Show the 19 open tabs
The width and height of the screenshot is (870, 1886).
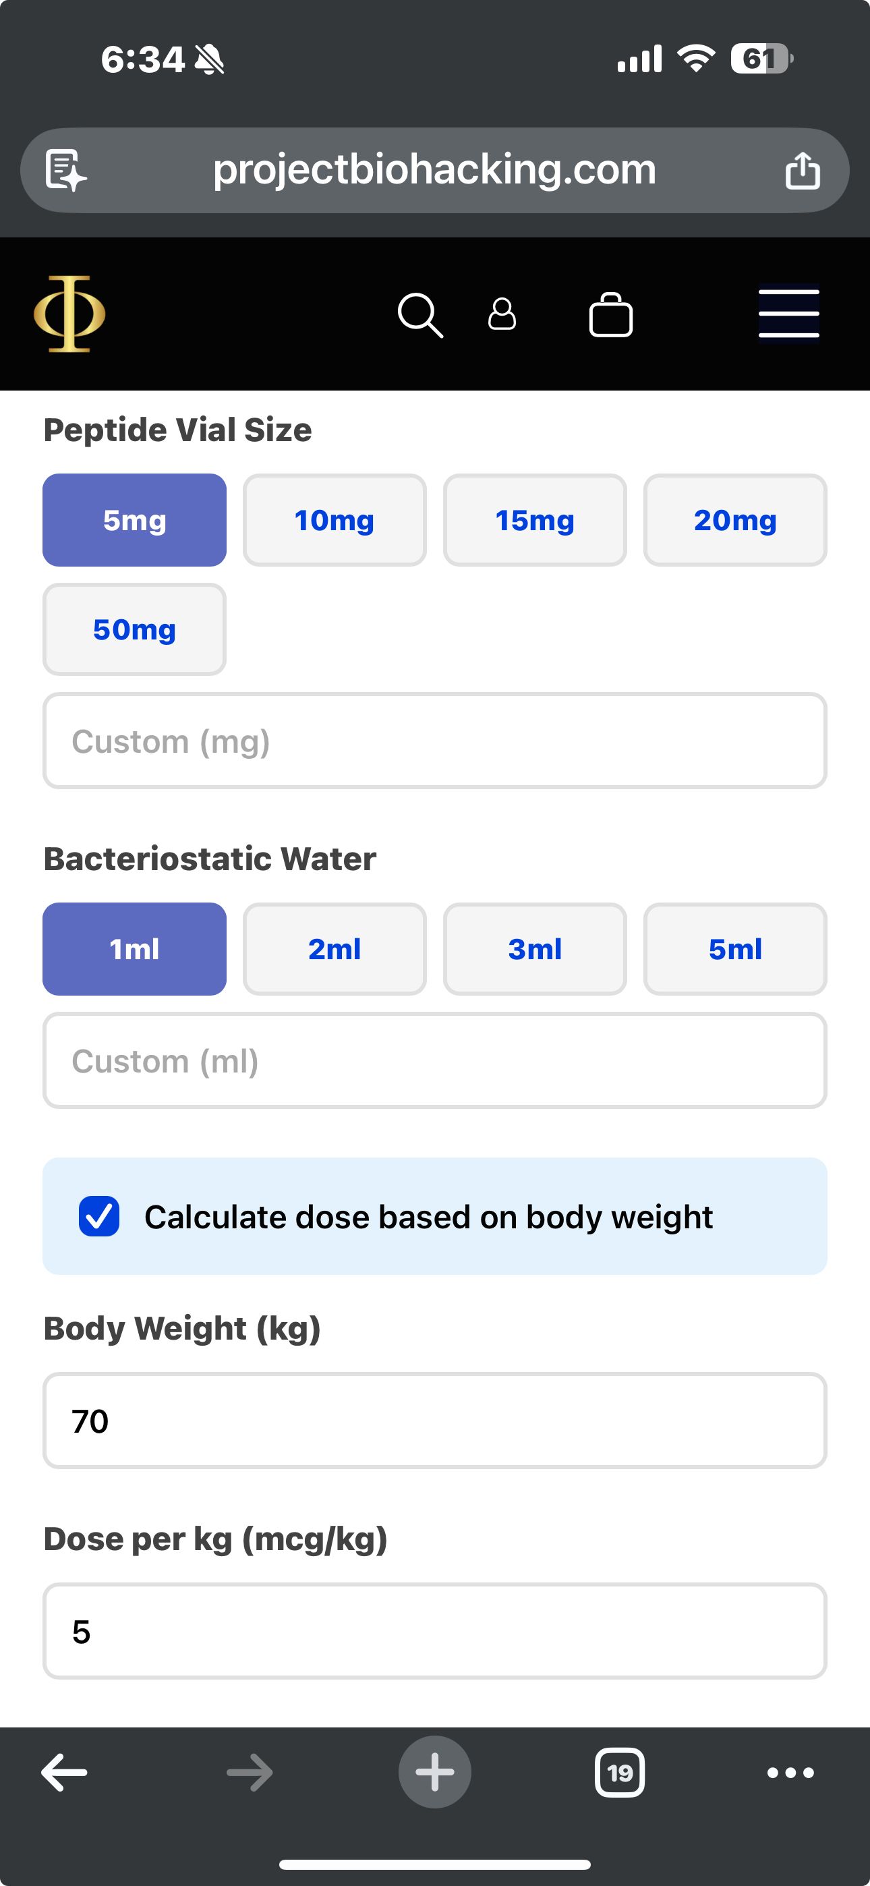(x=620, y=1773)
